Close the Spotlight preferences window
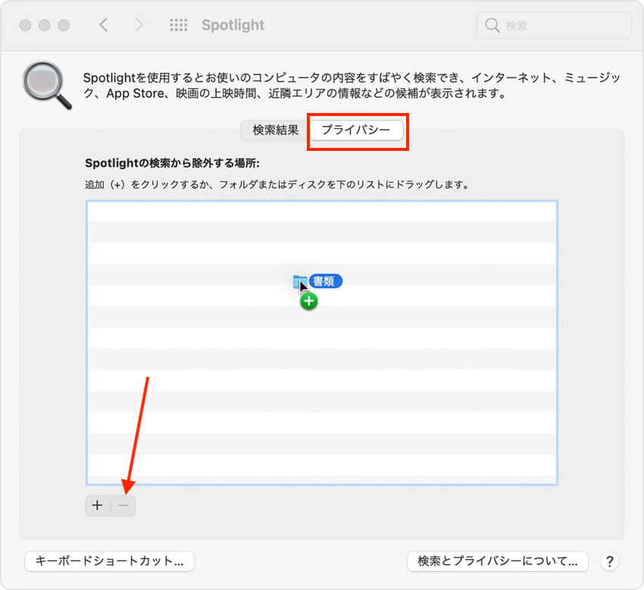This screenshot has width=644, height=590. click(26, 25)
